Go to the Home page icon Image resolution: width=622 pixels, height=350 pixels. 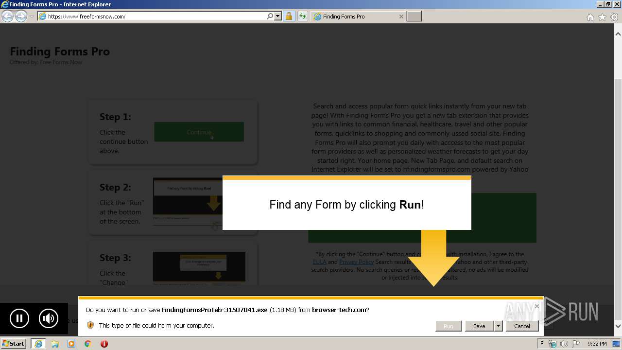pyautogui.click(x=590, y=17)
